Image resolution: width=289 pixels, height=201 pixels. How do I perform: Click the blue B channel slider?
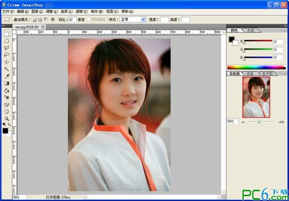(x=258, y=57)
